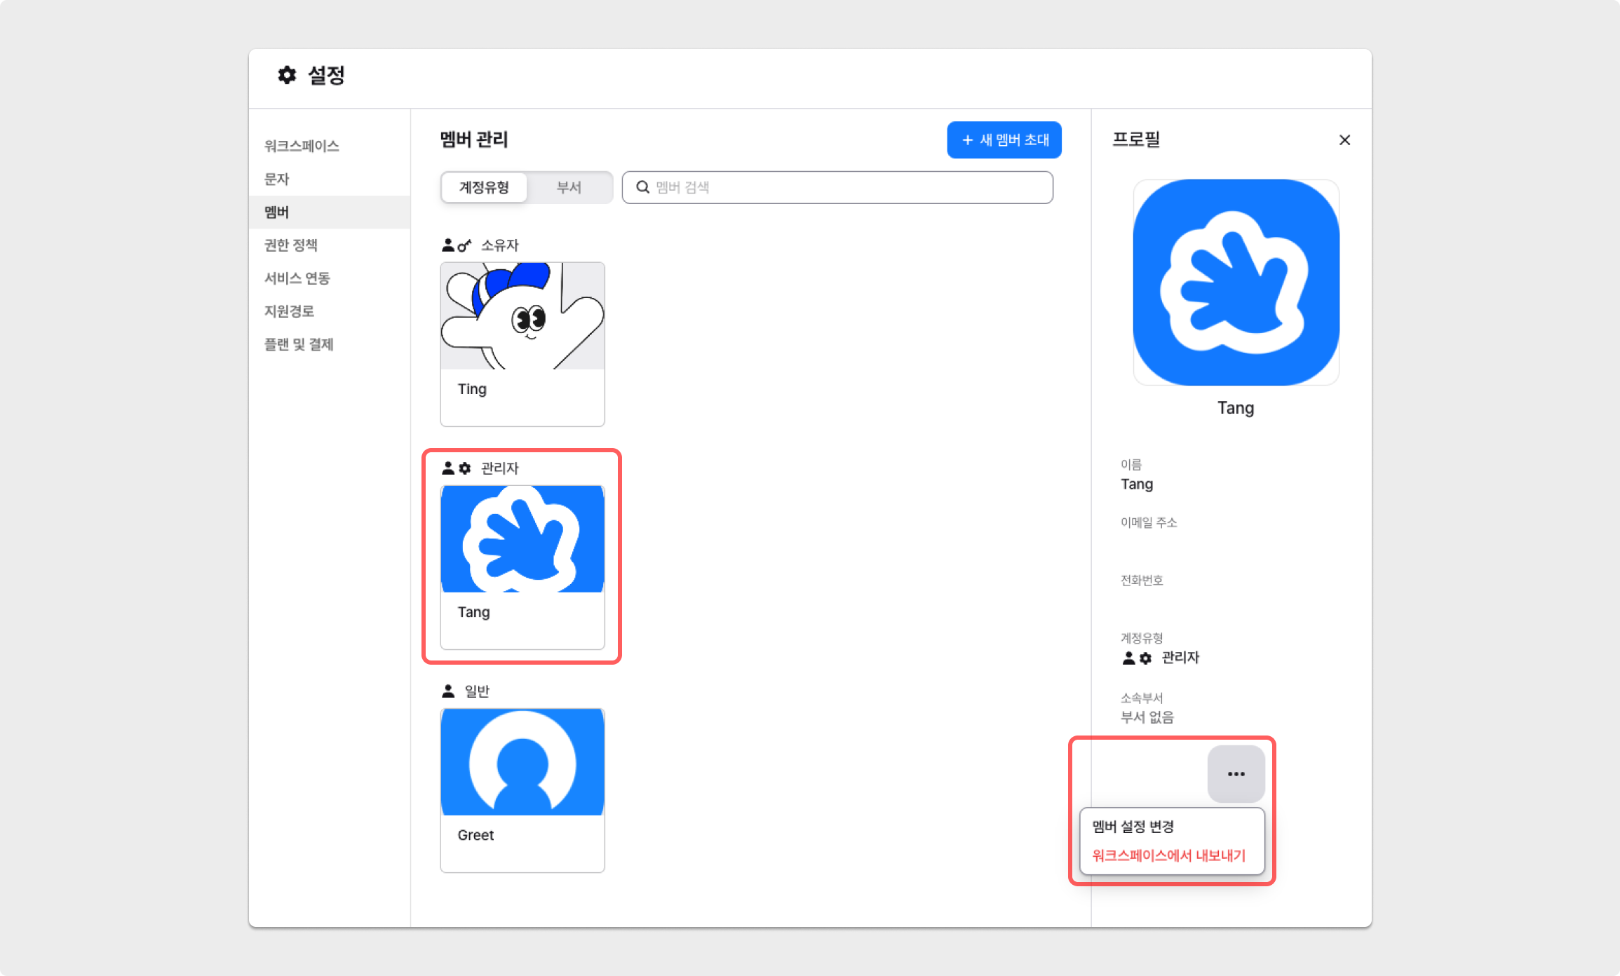Choose 워크스페이스에서 내보내기 option

coord(1168,855)
